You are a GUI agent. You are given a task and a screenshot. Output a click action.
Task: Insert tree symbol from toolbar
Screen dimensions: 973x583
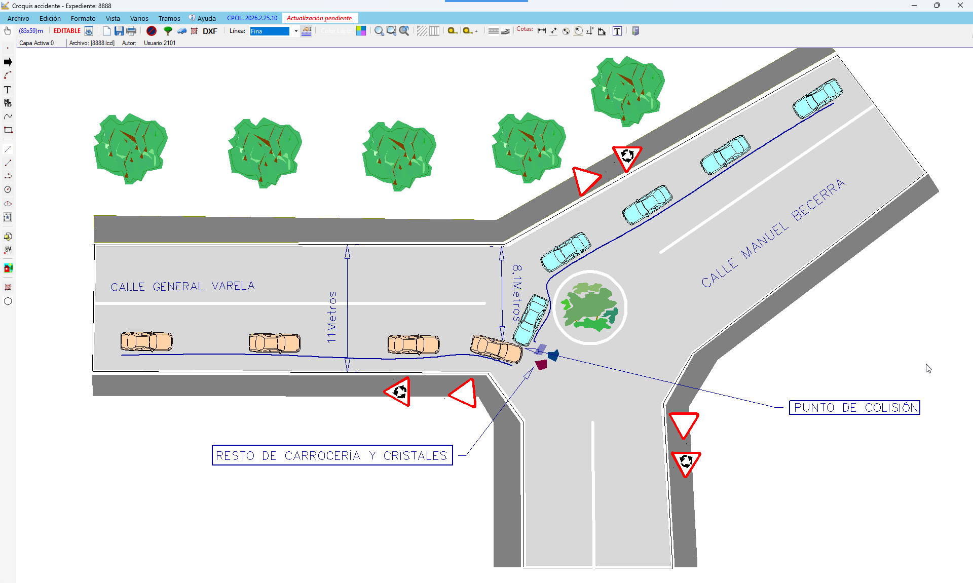pos(168,31)
